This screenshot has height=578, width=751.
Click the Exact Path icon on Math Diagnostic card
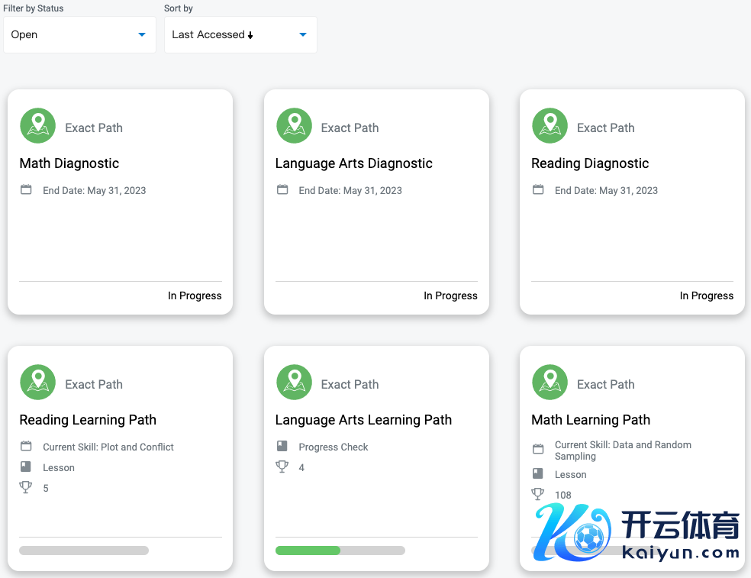click(37, 126)
